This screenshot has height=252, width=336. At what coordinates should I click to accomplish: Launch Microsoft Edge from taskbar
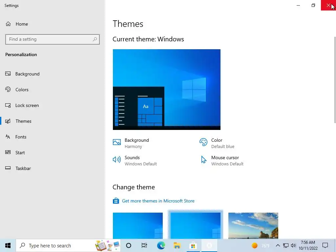[161, 245]
